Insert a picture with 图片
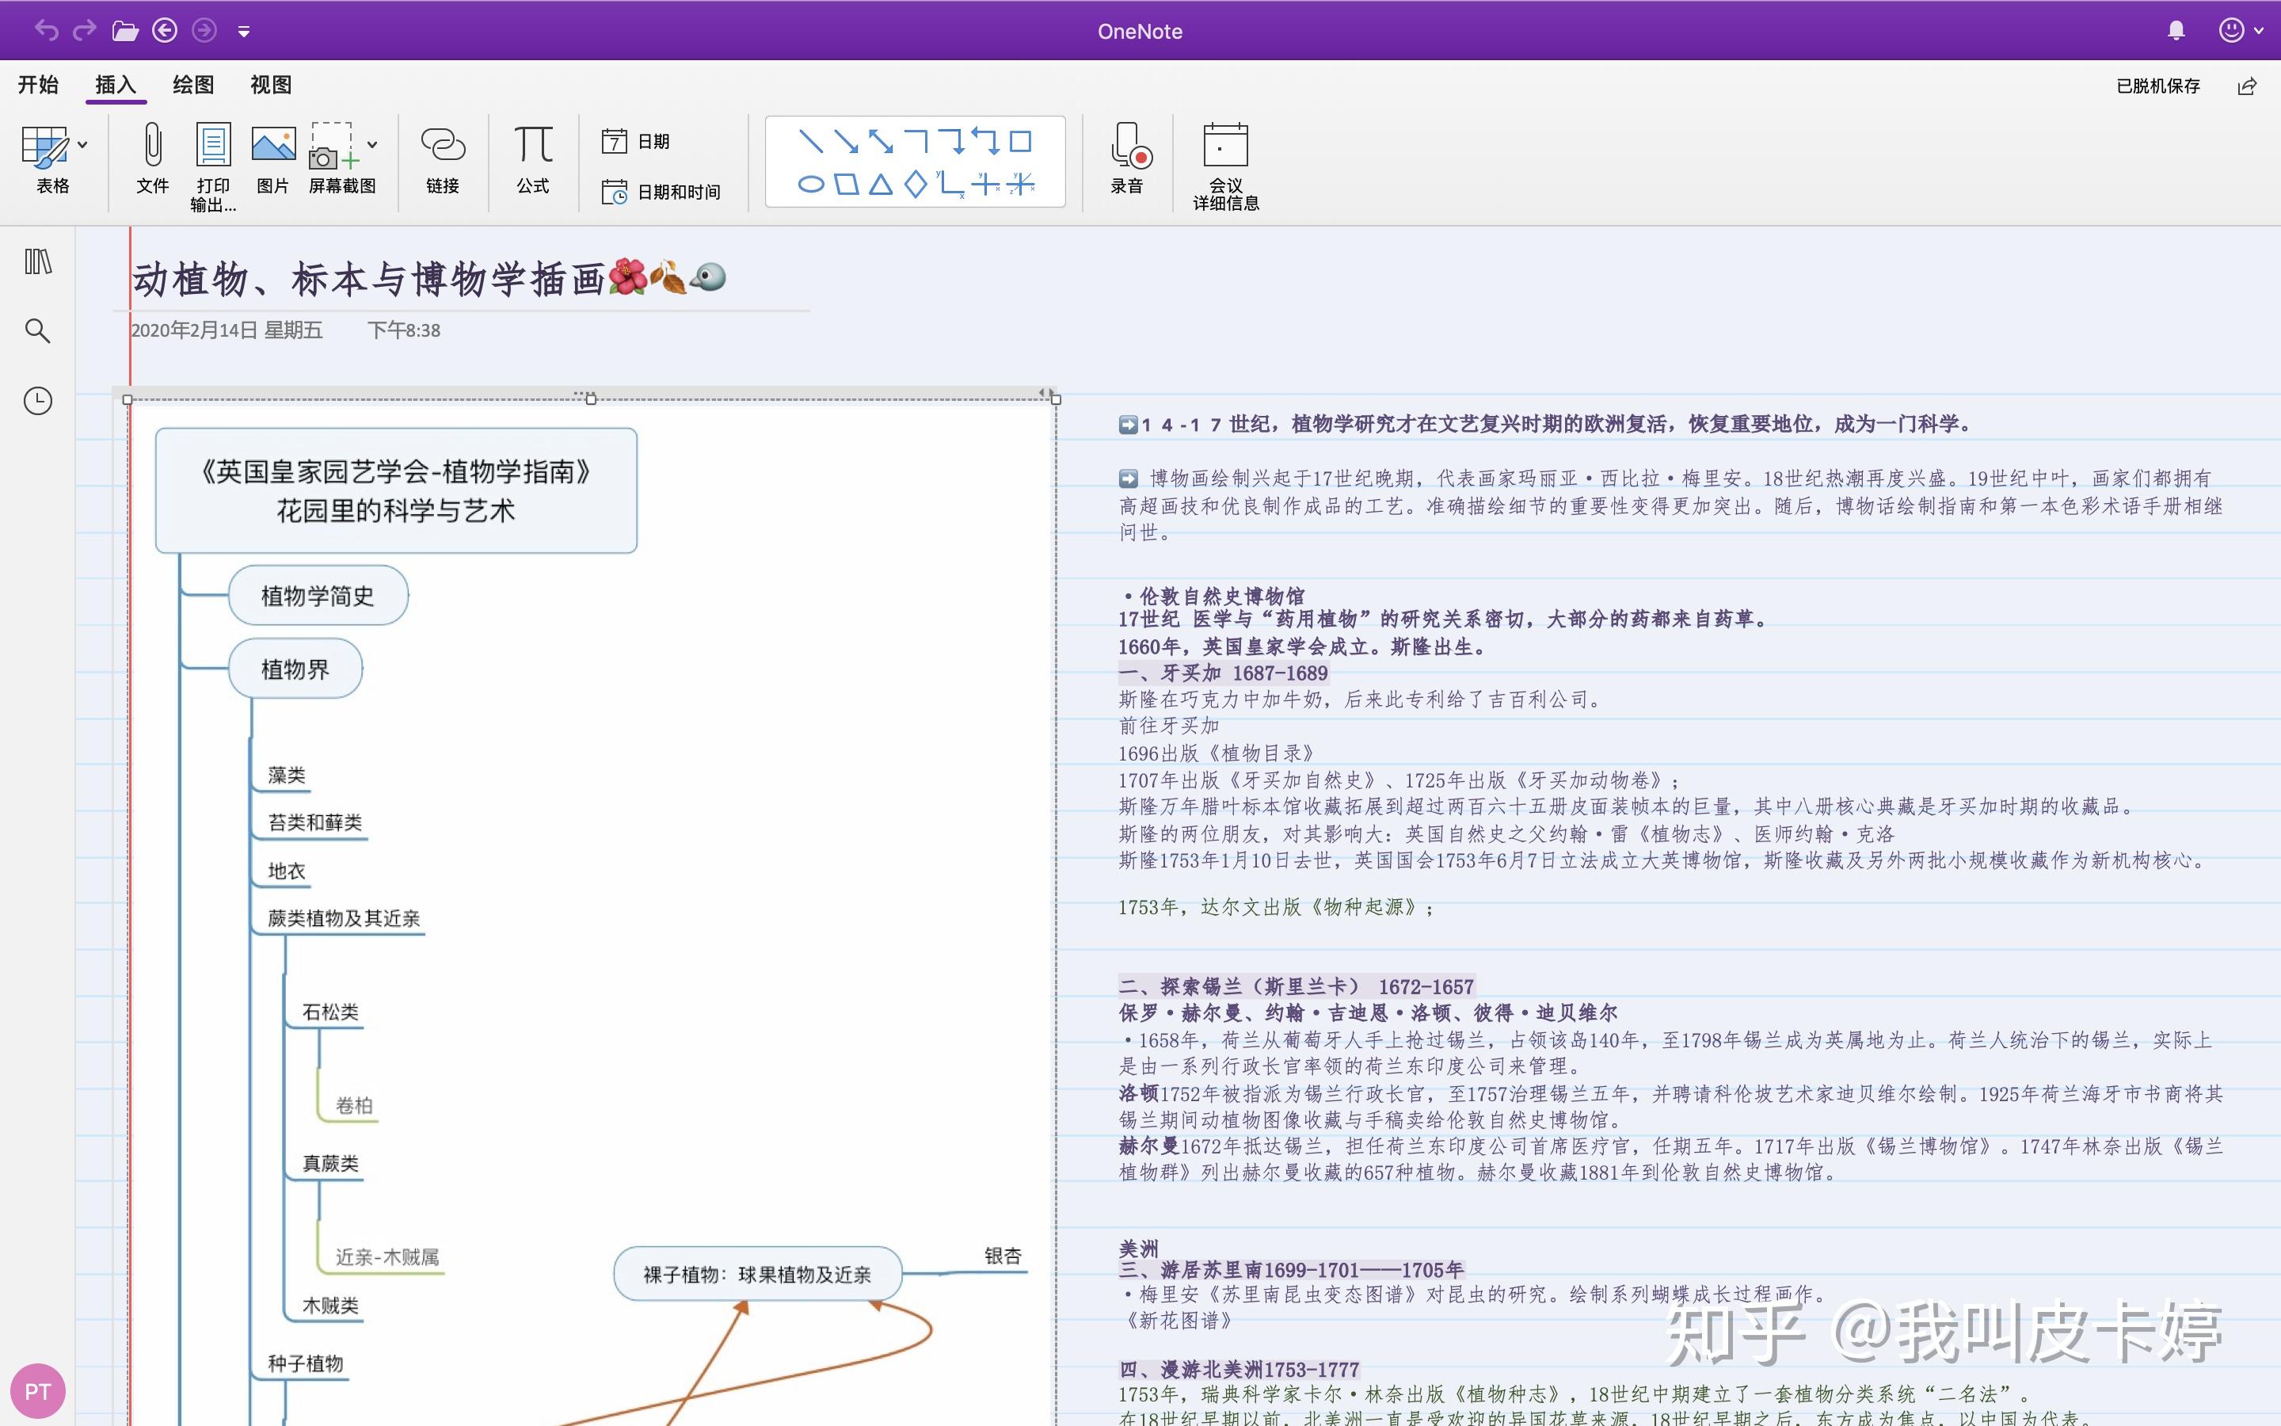Image resolution: width=2281 pixels, height=1426 pixels. 273,160
